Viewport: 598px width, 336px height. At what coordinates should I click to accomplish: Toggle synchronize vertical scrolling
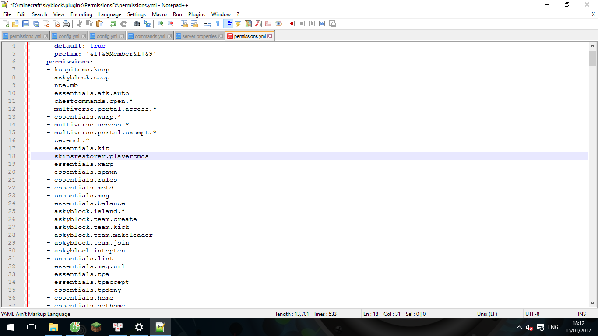184,24
